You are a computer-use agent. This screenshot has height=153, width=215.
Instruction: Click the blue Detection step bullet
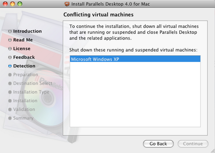coord(10,66)
